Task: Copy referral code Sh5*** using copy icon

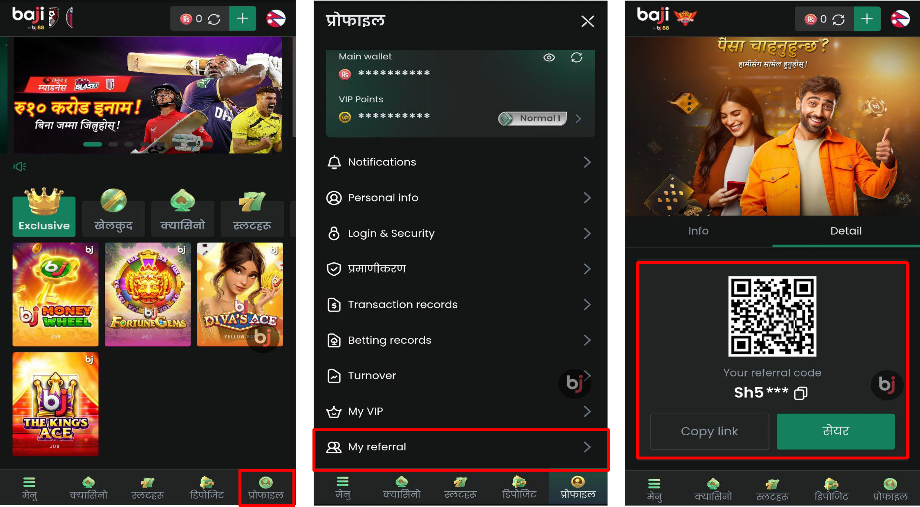Action: [x=800, y=393]
